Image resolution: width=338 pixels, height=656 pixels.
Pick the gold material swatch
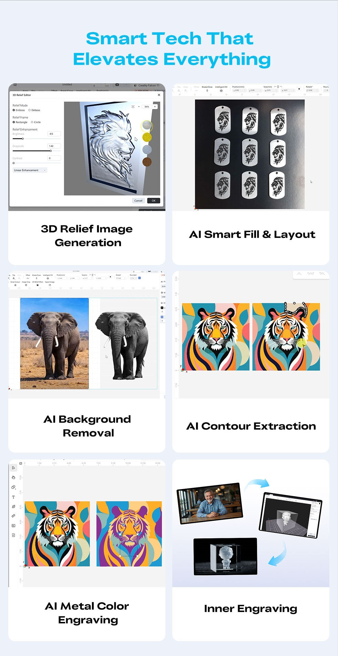pyautogui.click(x=147, y=137)
